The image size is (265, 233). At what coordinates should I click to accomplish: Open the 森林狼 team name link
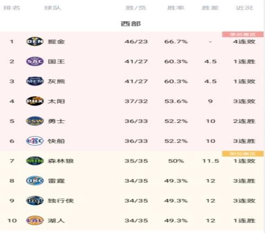click(x=60, y=161)
